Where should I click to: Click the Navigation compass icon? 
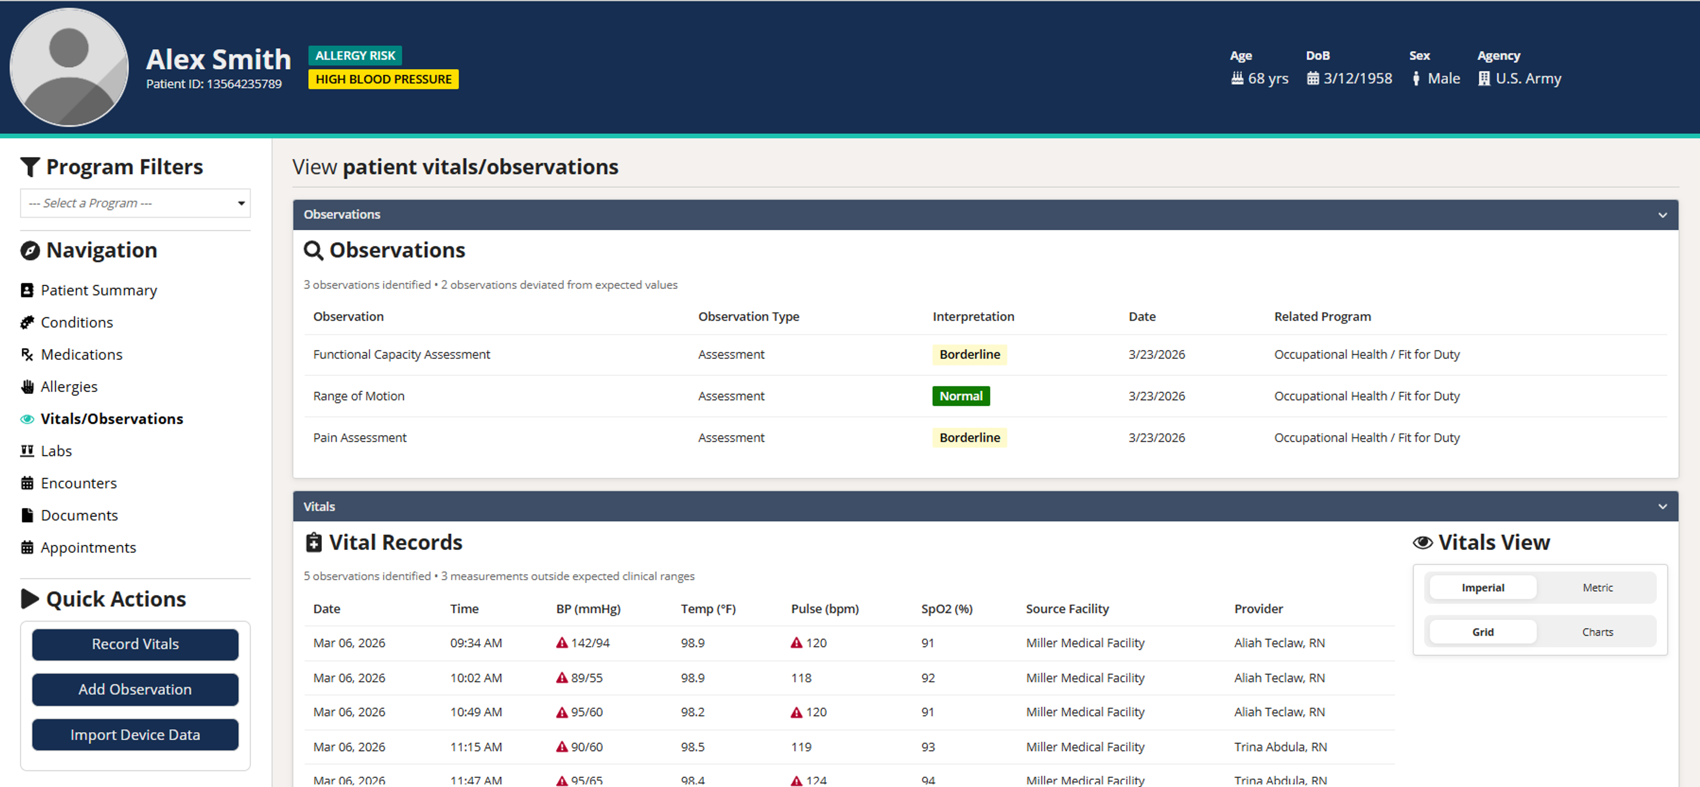click(30, 251)
